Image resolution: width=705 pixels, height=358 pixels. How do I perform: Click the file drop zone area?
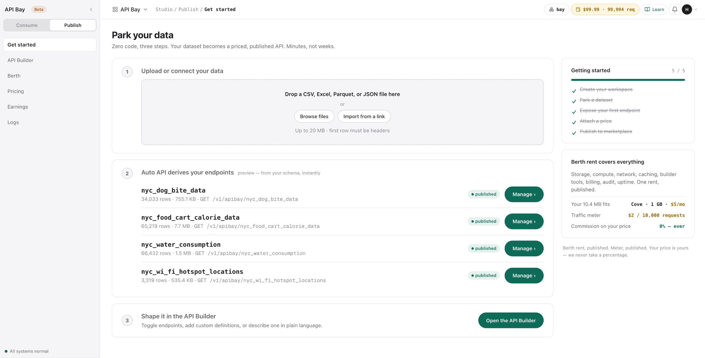[343, 112]
